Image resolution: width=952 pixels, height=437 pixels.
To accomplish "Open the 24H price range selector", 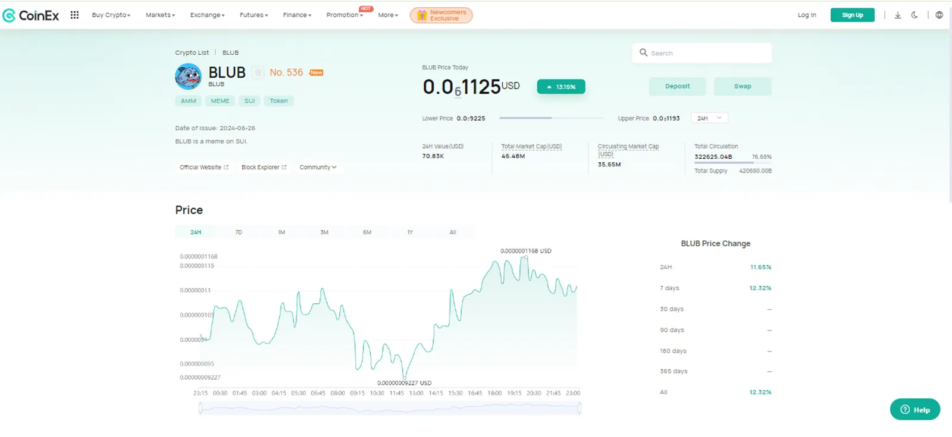I will coord(709,118).
